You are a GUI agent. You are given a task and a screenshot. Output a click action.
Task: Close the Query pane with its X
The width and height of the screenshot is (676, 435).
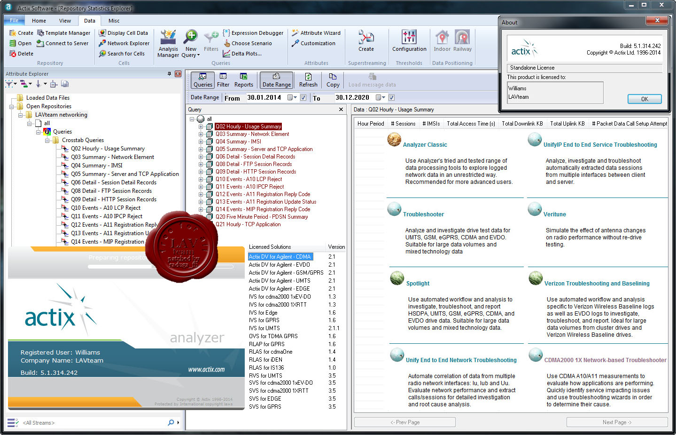(x=341, y=109)
